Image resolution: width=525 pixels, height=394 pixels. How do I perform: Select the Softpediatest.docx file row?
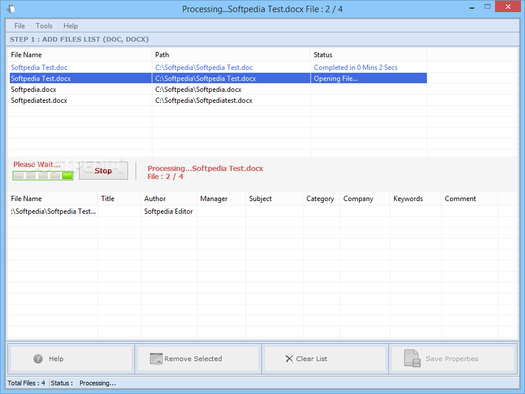point(217,101)
